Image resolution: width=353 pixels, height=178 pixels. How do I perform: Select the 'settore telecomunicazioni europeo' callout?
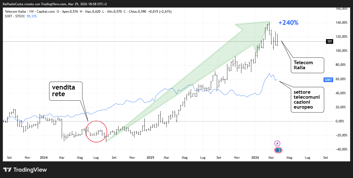pos(307,99)
